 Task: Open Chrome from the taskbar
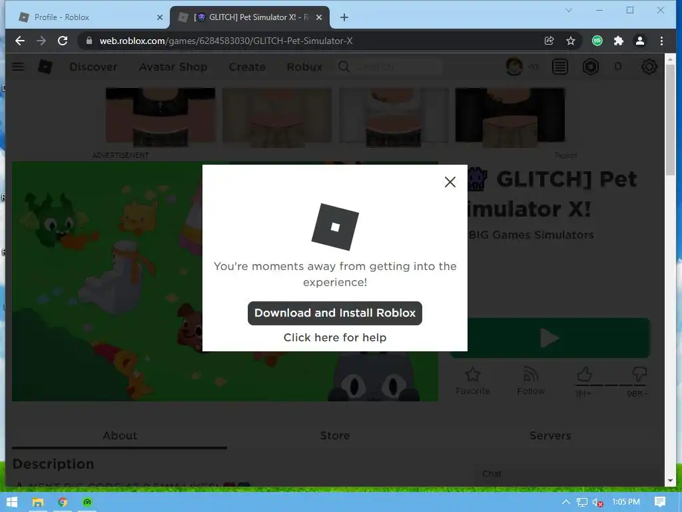pos(63,502)
